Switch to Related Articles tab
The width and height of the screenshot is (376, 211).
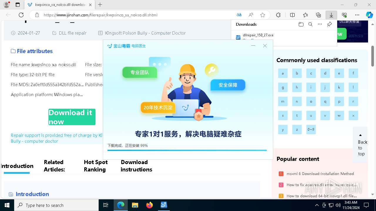[54, 166]
